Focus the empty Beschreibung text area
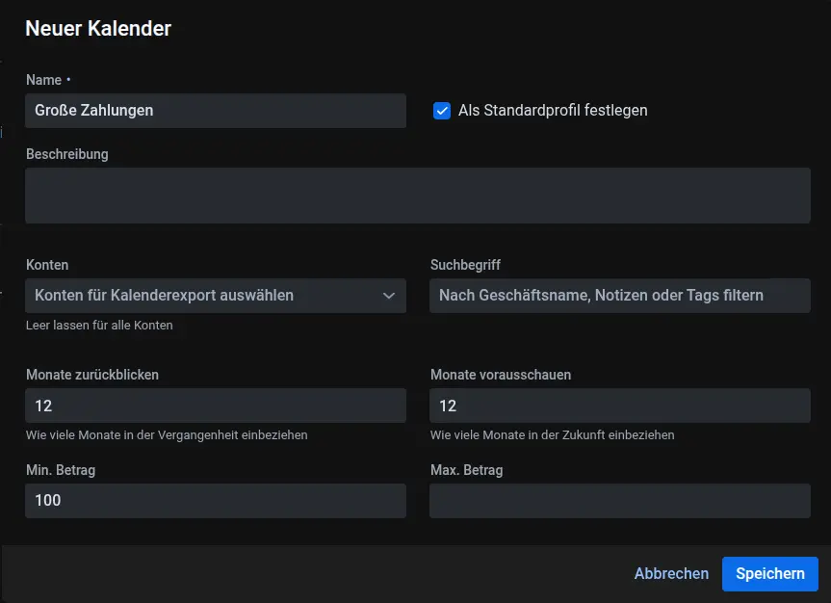 pyautogui.click(x=417, y=196)
